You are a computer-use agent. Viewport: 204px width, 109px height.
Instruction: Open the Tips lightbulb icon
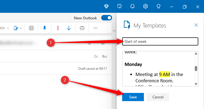tap(159, 6)
